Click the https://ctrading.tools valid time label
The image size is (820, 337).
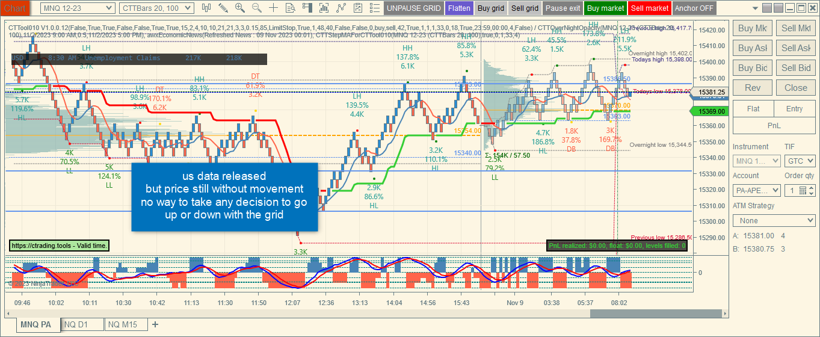tap(59, 246)
